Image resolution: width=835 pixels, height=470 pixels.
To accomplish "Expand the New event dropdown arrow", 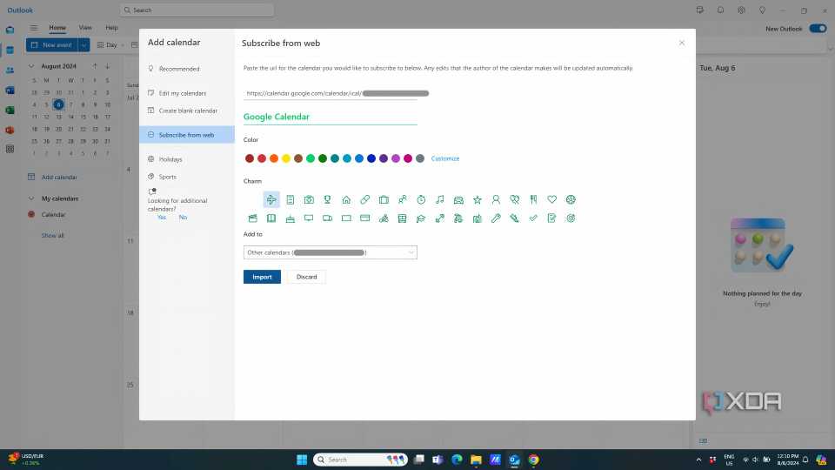I will tap(83, 44).
